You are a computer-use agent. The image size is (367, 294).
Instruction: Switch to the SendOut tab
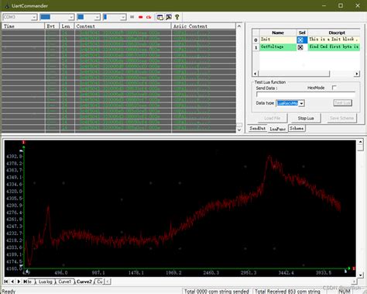[257, 128]
